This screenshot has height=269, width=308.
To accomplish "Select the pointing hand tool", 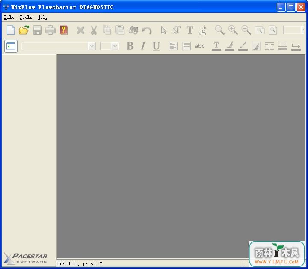I will tap(203, 30).
